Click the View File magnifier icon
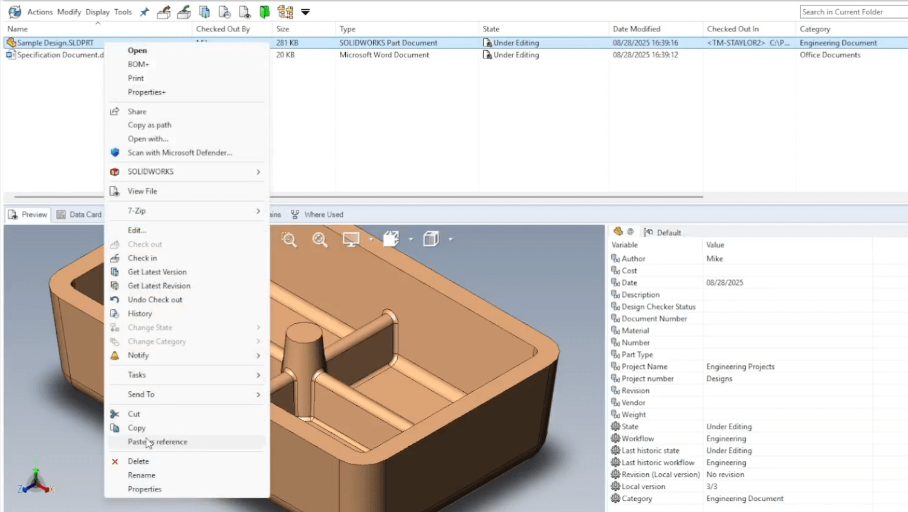This screenshot has width=908, height=512. [x=115, y=191]
